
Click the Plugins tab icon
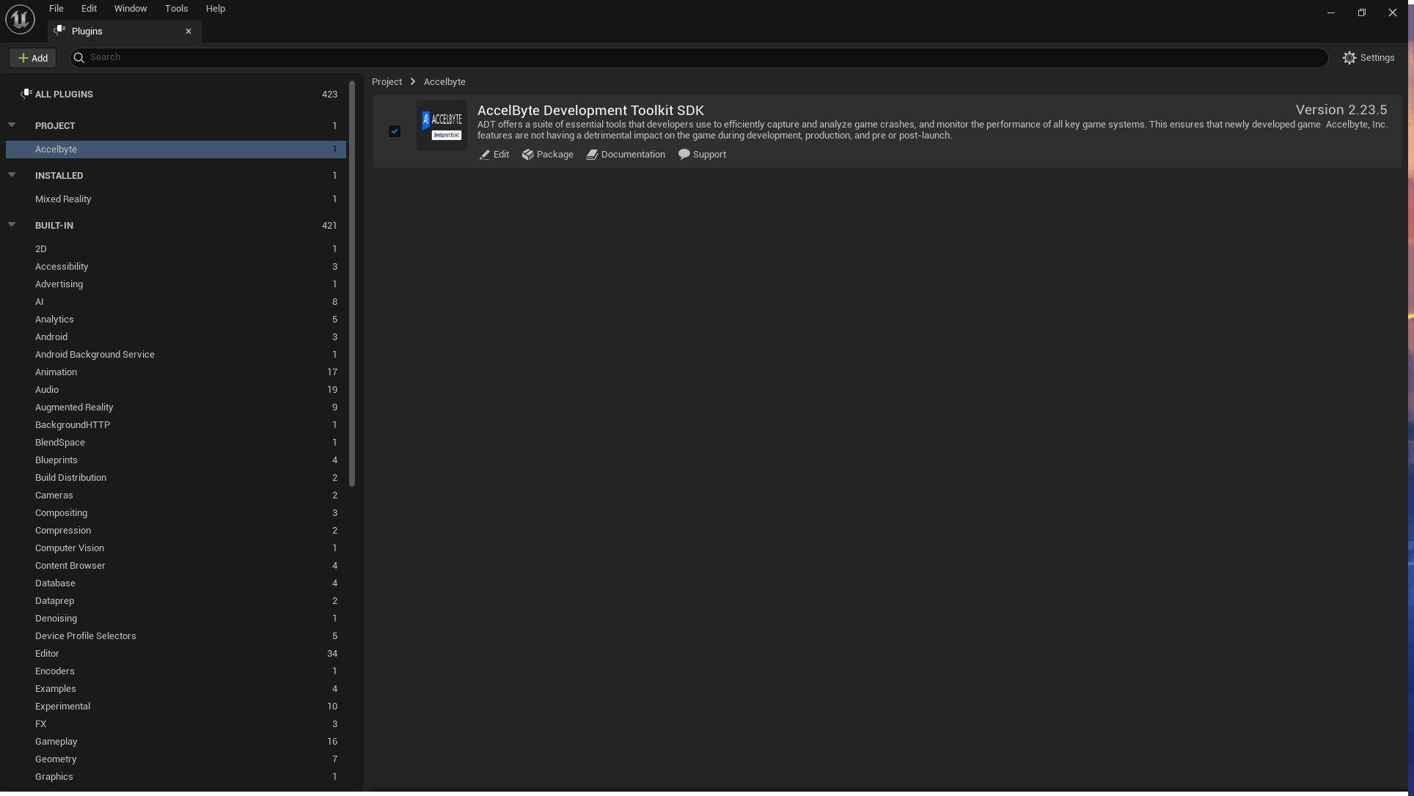[60, 30]
